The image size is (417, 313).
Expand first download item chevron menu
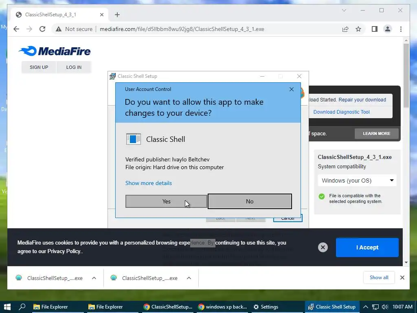(94, 278)
